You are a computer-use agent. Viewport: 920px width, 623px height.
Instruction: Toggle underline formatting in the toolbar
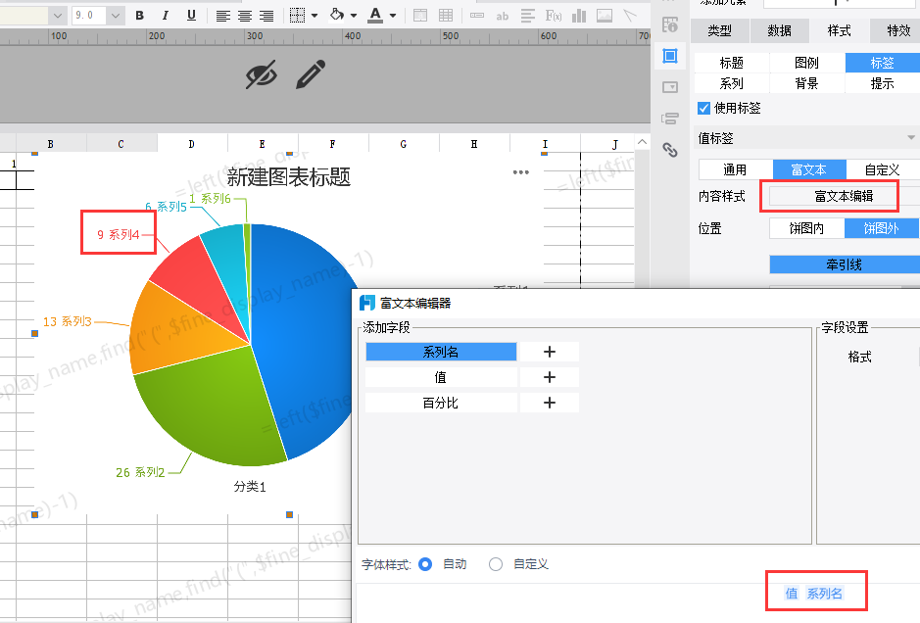[191, 16]
